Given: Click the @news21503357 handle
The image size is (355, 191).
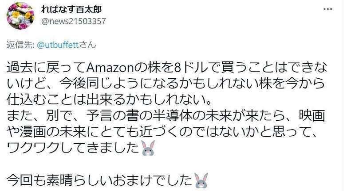Looking at the screenshot, I should [x=74, y=21].
